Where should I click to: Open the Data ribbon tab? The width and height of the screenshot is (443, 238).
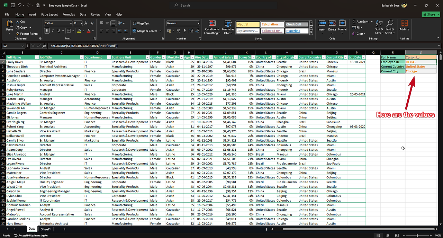point(83,15)
